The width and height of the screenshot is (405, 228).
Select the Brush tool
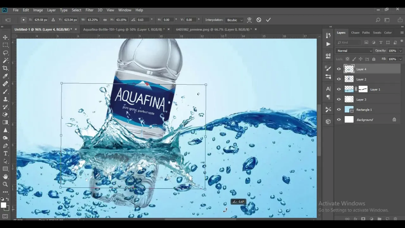[x=5, y=92]
